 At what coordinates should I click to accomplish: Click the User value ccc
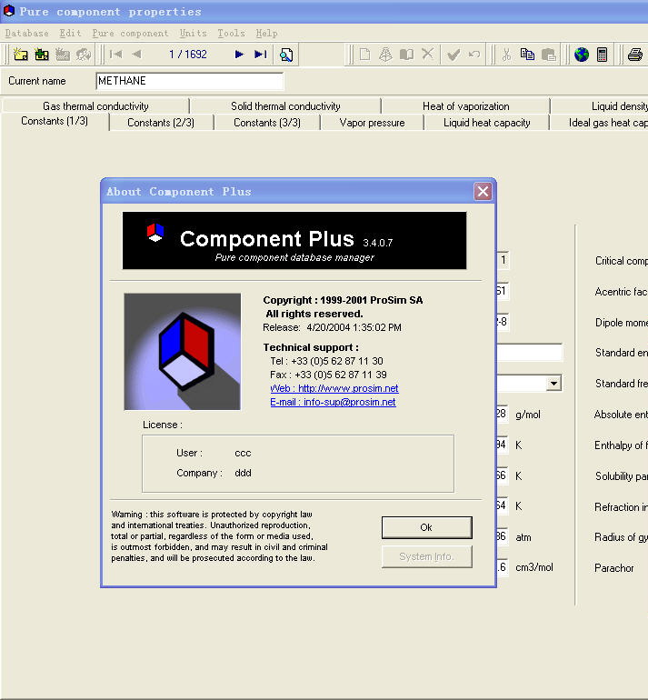[x=243, y=453]
